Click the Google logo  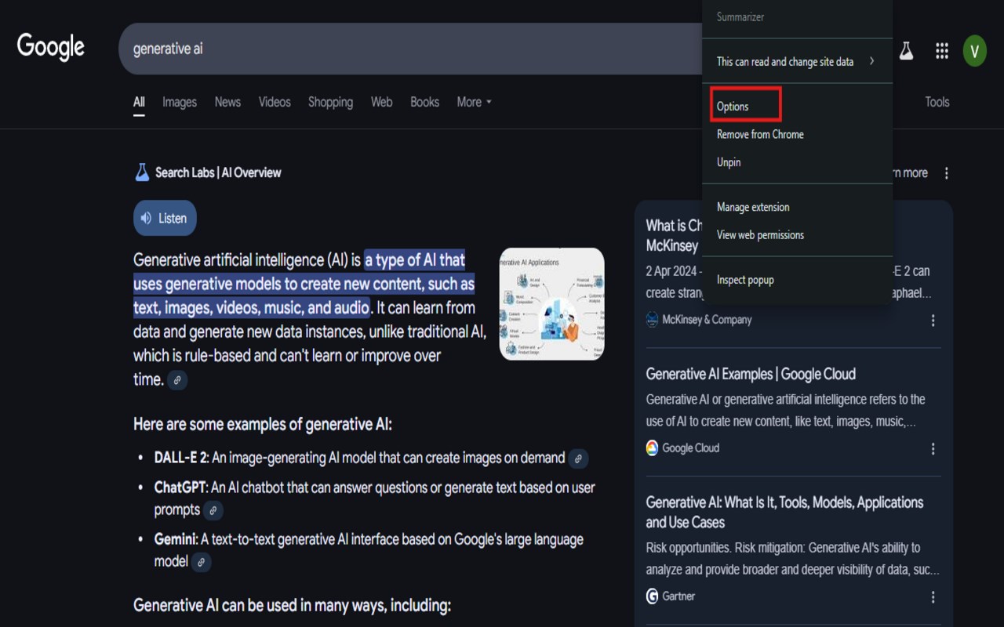point(51,47)
